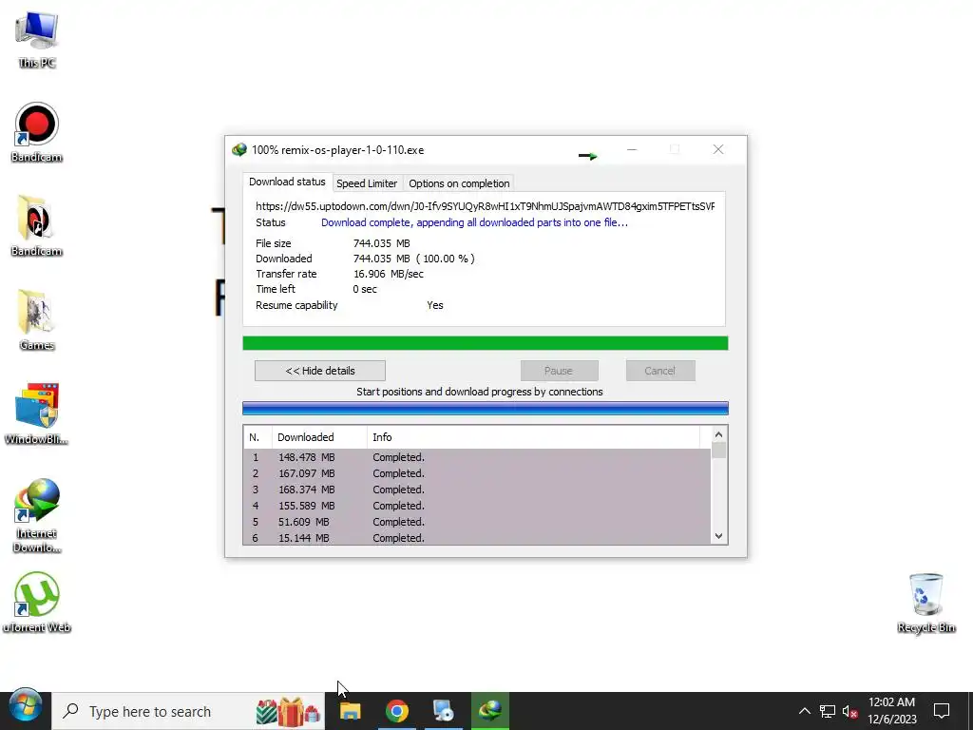Screen dimensions: 973x730
Task: Open Google Chrome from taskbar
Action: tap(396, 711)
